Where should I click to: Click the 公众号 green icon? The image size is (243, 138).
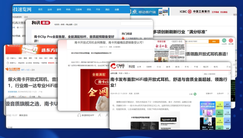(x=224, y=40)
